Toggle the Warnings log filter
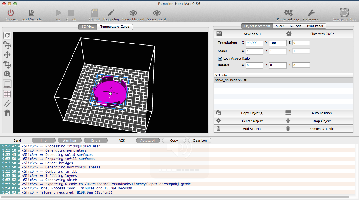359x200 pixels. coord(70,140)
